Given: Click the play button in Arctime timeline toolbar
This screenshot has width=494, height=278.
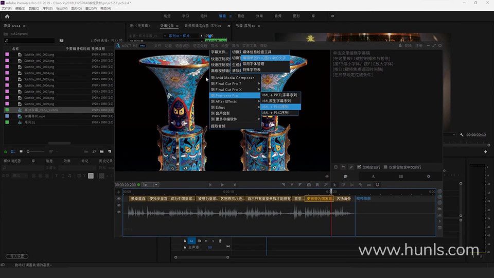Looking at the screenshot, I should coord(222,185).
